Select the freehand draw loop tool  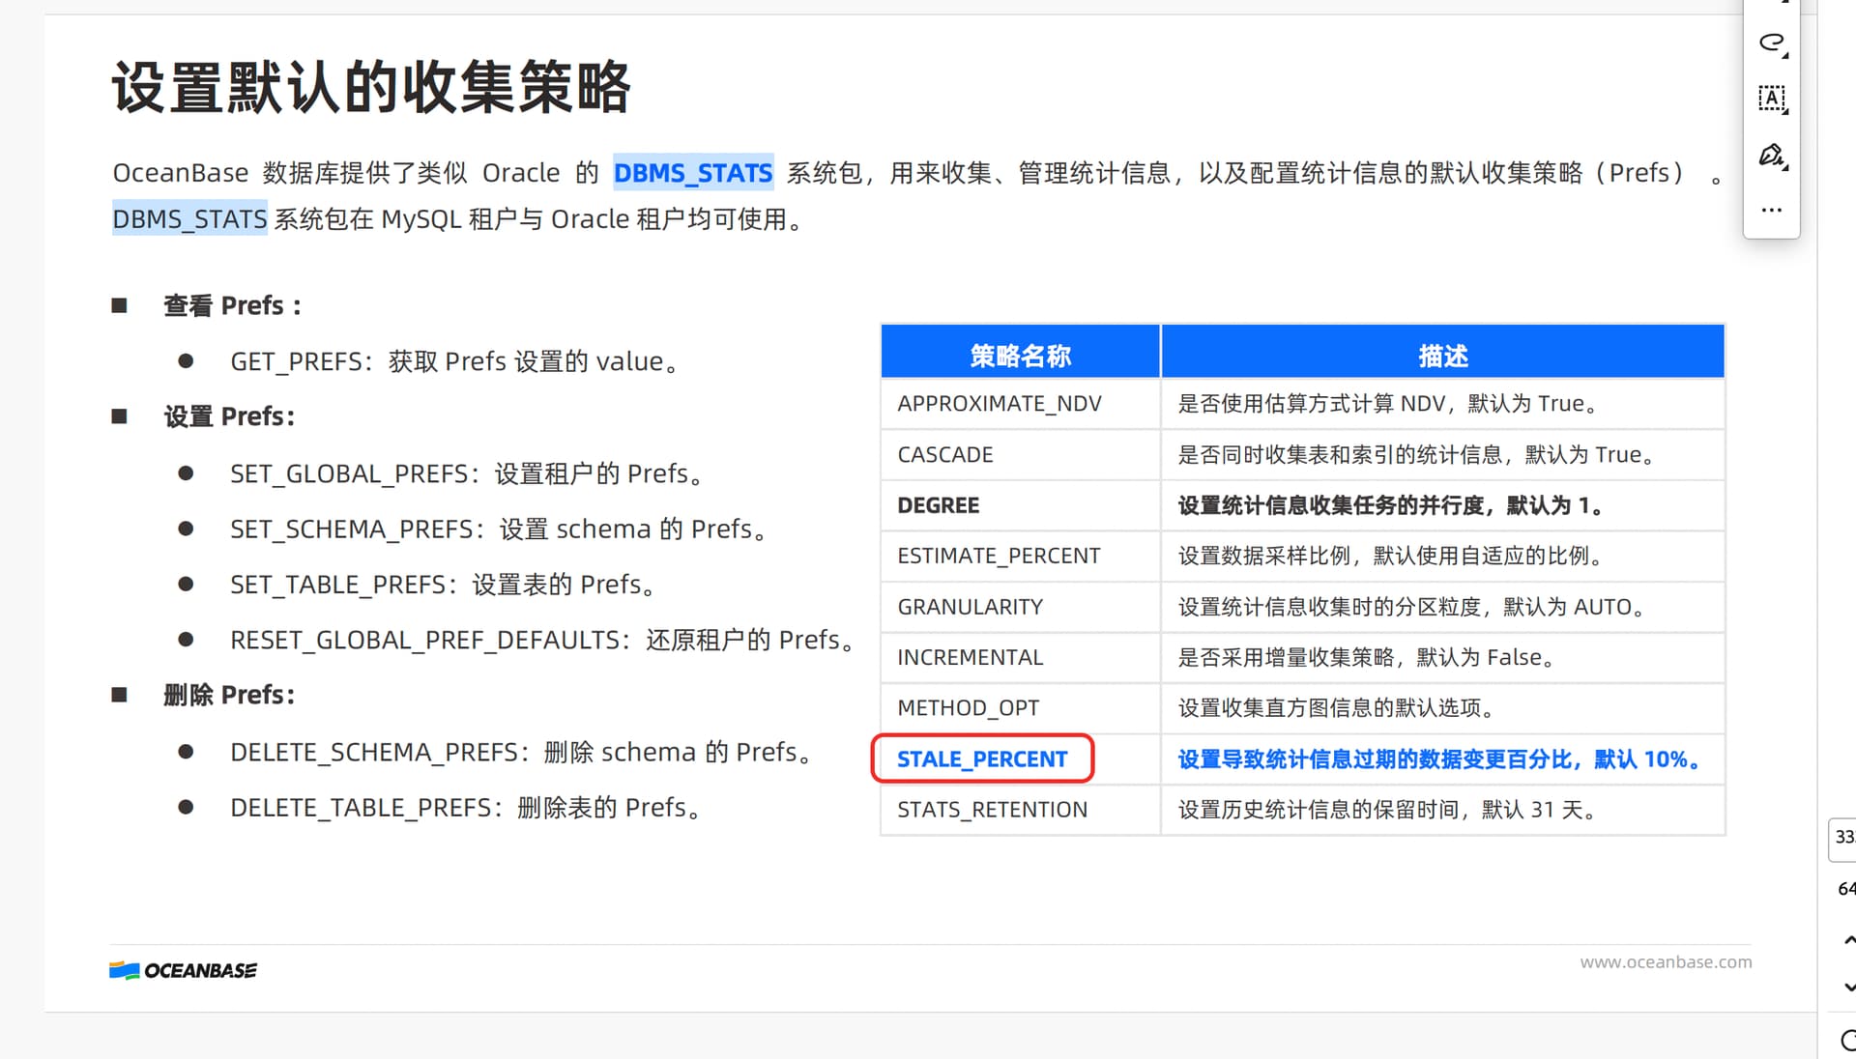click(1770, 42)
